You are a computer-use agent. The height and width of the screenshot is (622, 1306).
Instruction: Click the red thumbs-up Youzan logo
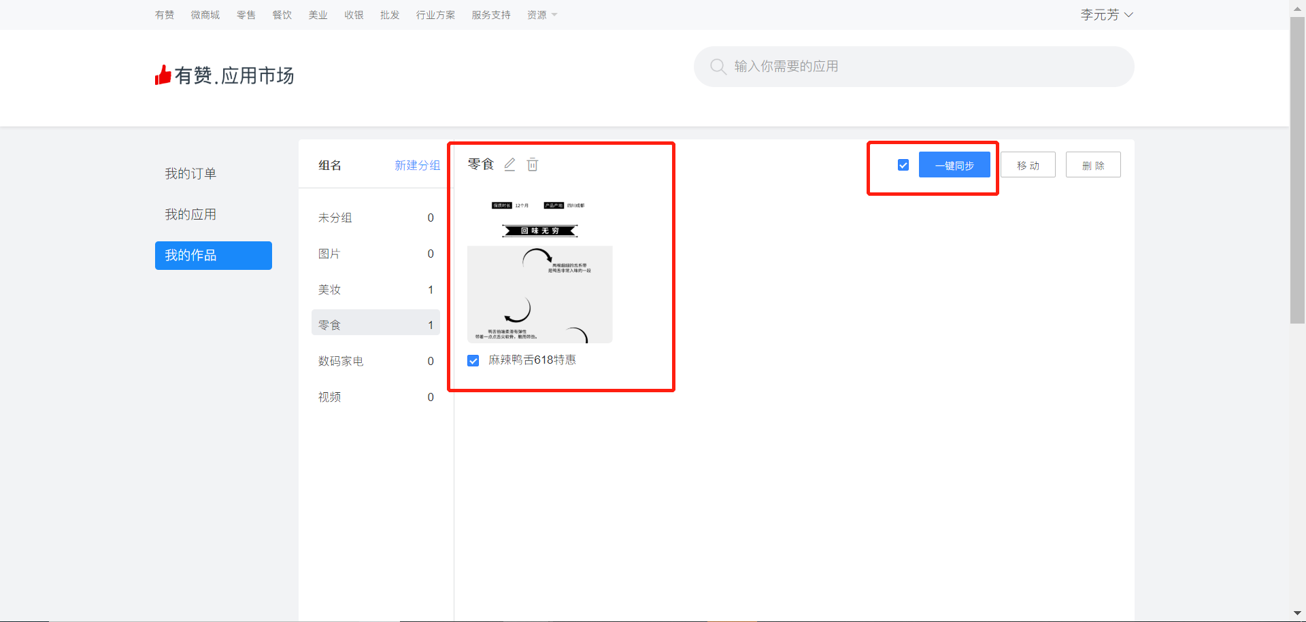(163, 75)
